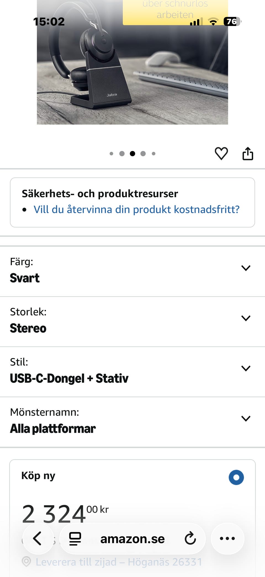Viewport: 265px width, 577px height.
Task: Tap the delivery location pin icon
Action: click(x=26, y=562)
